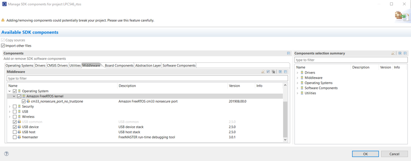Click the summary panel type to filter field
The height and width of the screenshot is (161, 411).
351,60
